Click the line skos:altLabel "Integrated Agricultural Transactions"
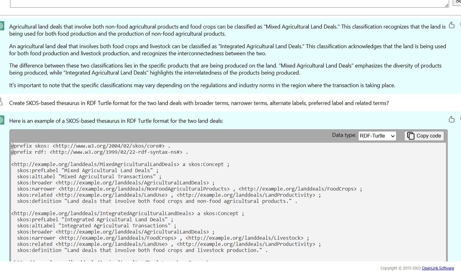The height and width of the screenshot is (271, 461). [x=96, y=226]
